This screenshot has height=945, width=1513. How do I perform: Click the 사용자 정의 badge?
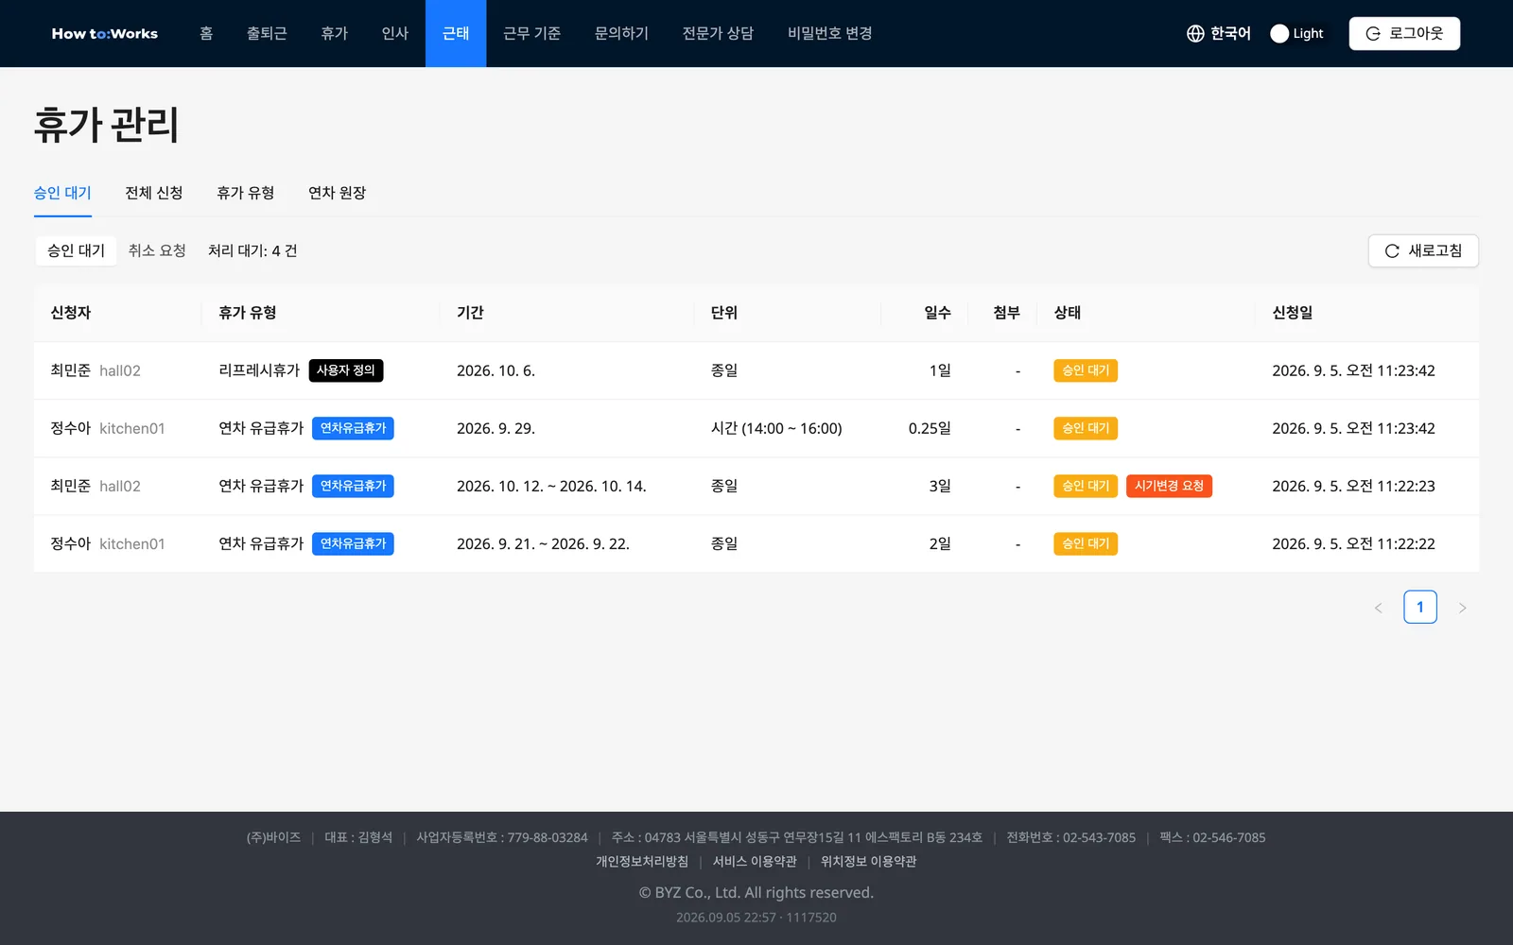point(346,370)
